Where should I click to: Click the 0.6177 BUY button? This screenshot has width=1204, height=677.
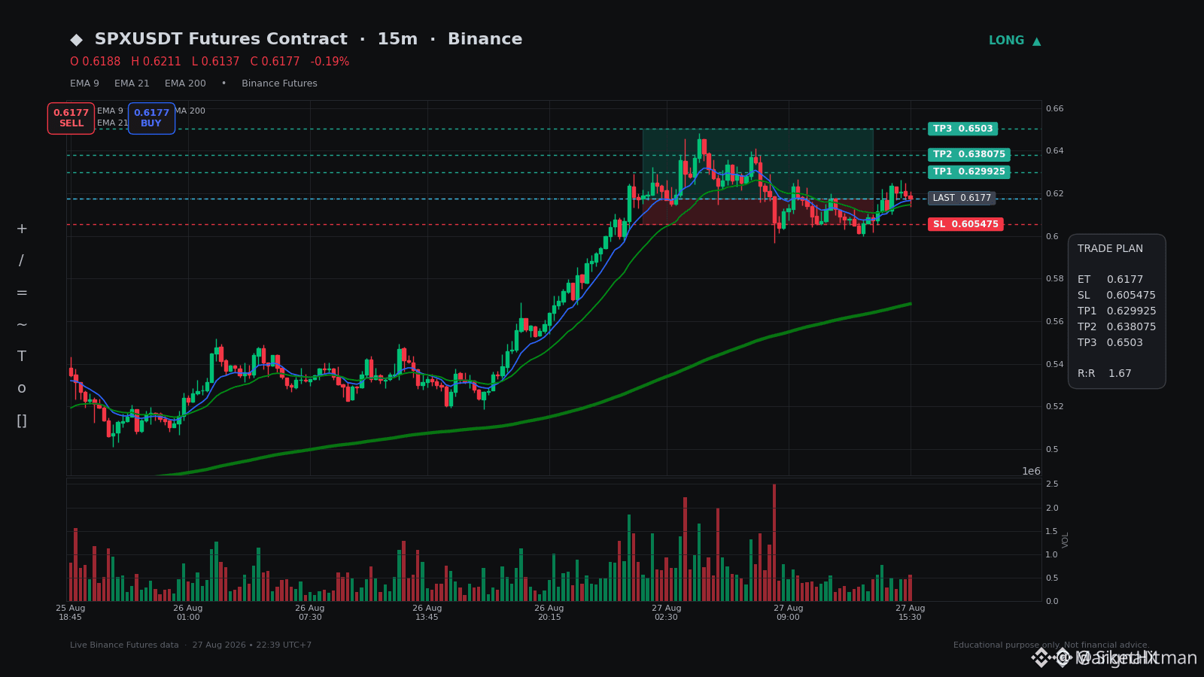(x=151, y=118)
